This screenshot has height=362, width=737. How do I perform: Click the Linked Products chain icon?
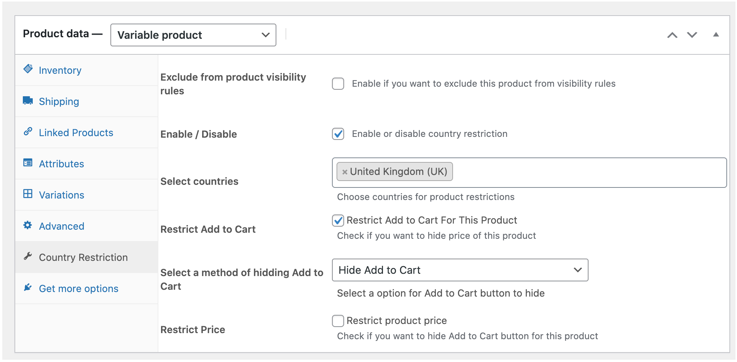tap(28, 132)
